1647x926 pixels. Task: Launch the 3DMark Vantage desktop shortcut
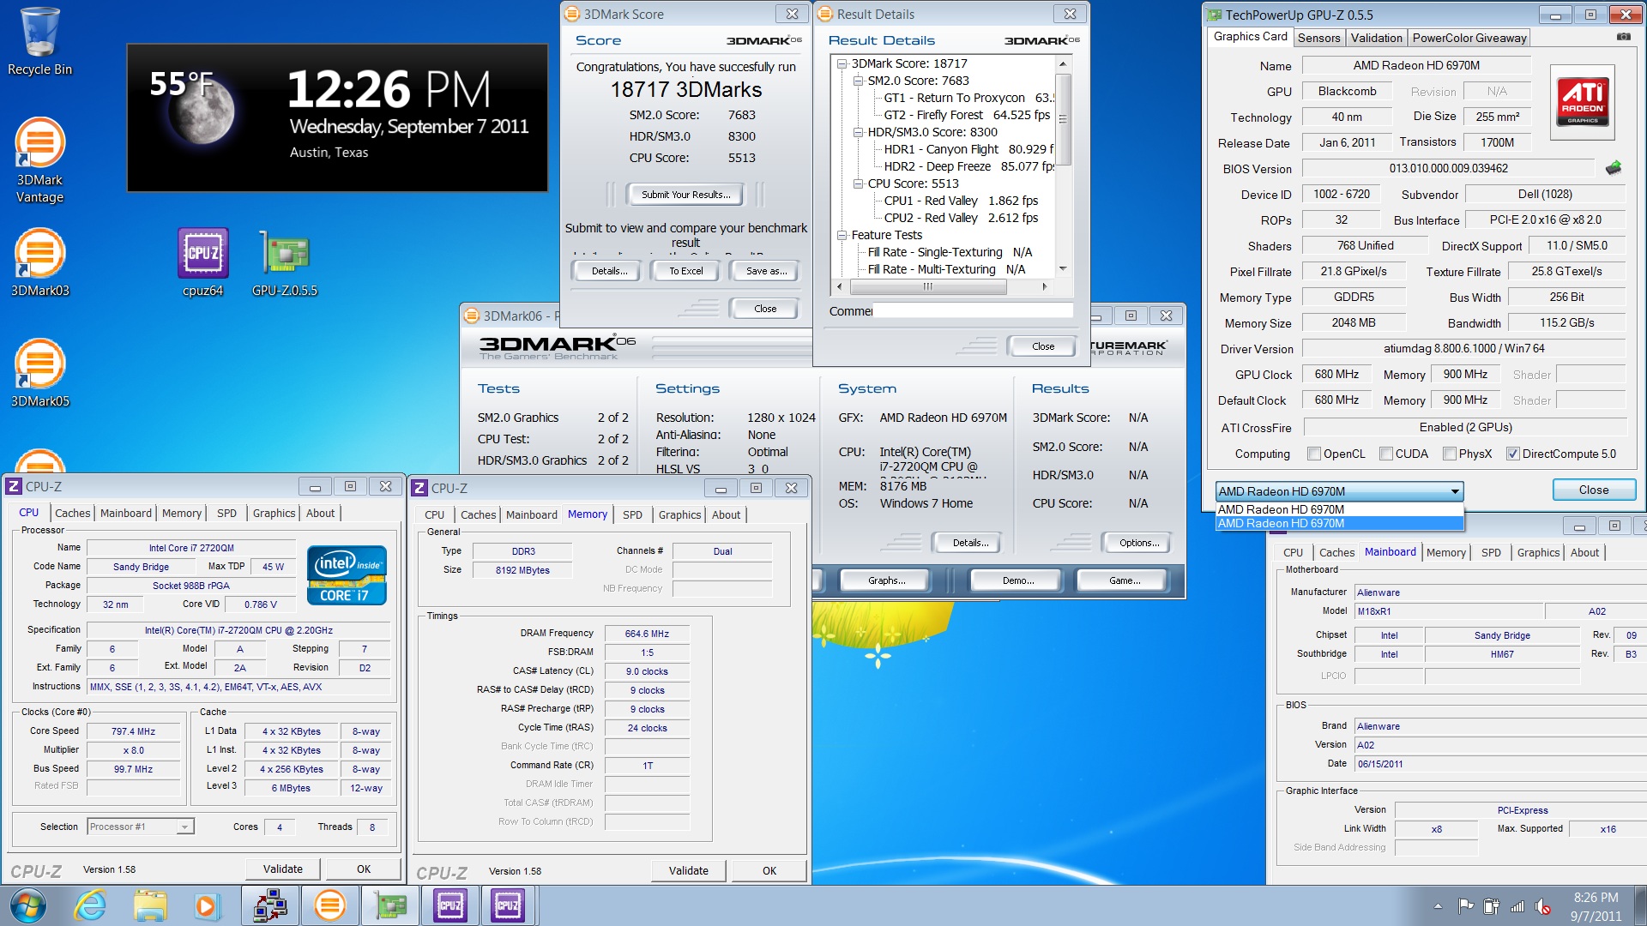pos(39,160)
